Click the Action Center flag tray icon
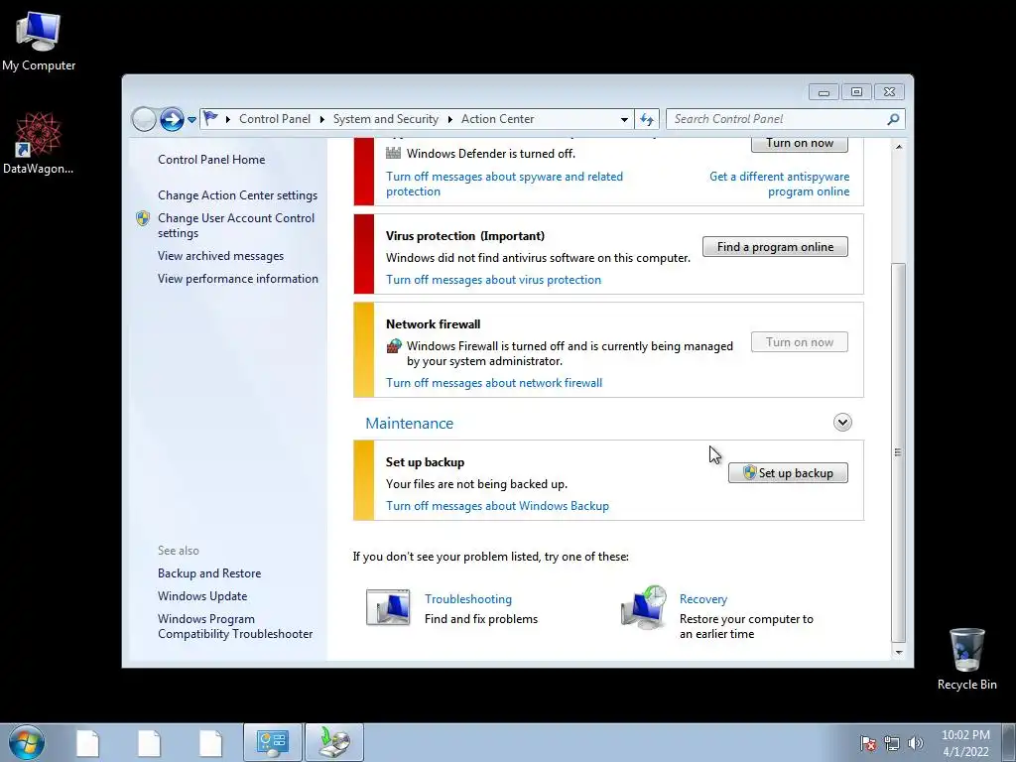 tap(868, 743)
